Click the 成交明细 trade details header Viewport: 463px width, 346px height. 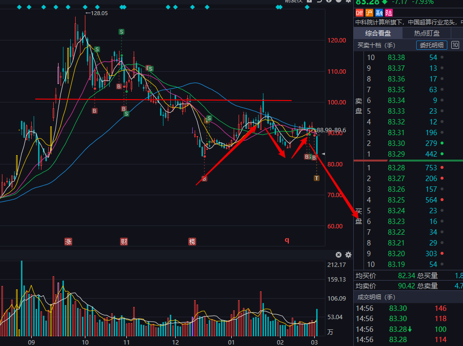pyautogui.click(x=376, y=297)
